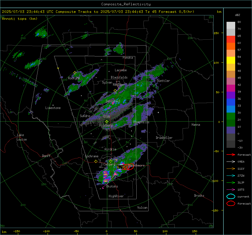This screenshot has height=235, width=252.
Task: Click the red forecast ellipses beside Strathmore
Action: click(x=129, y=167)
